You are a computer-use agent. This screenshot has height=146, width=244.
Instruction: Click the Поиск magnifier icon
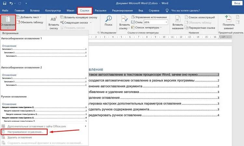[x=108, y=19]
